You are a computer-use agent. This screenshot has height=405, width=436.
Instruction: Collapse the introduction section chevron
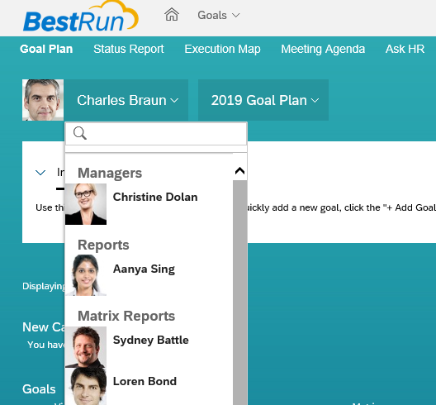[40, 173]
